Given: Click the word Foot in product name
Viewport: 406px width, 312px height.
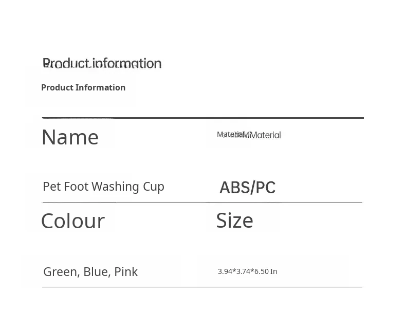Looking at the screenshot, I should coord(77,187).
